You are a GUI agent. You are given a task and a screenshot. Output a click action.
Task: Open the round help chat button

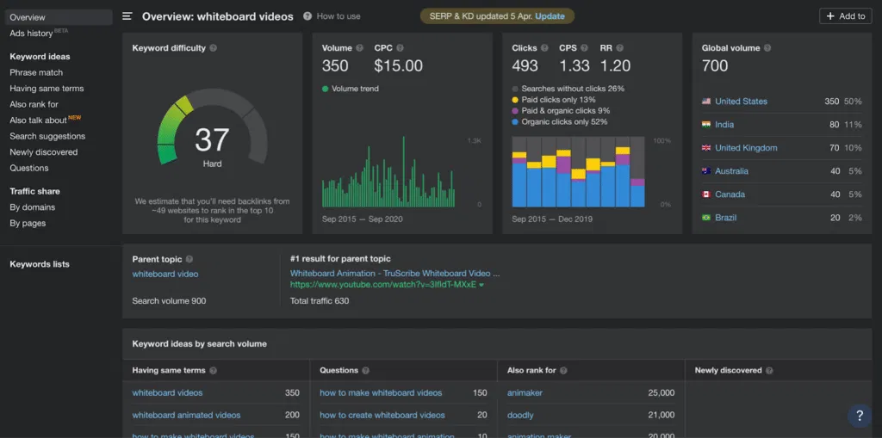(x=859, y=416)
